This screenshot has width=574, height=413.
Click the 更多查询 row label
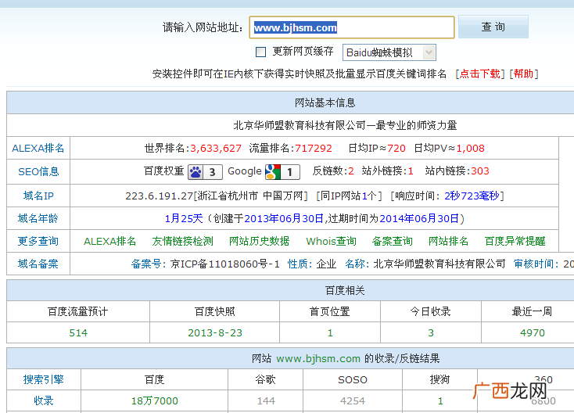pos(38,241)
